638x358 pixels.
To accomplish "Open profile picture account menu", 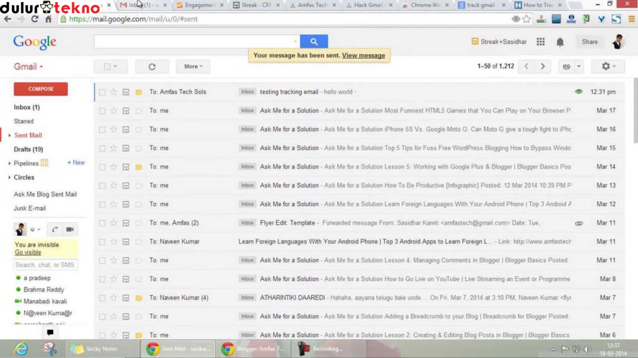I will pyautogui.click(x=618, y=41).
